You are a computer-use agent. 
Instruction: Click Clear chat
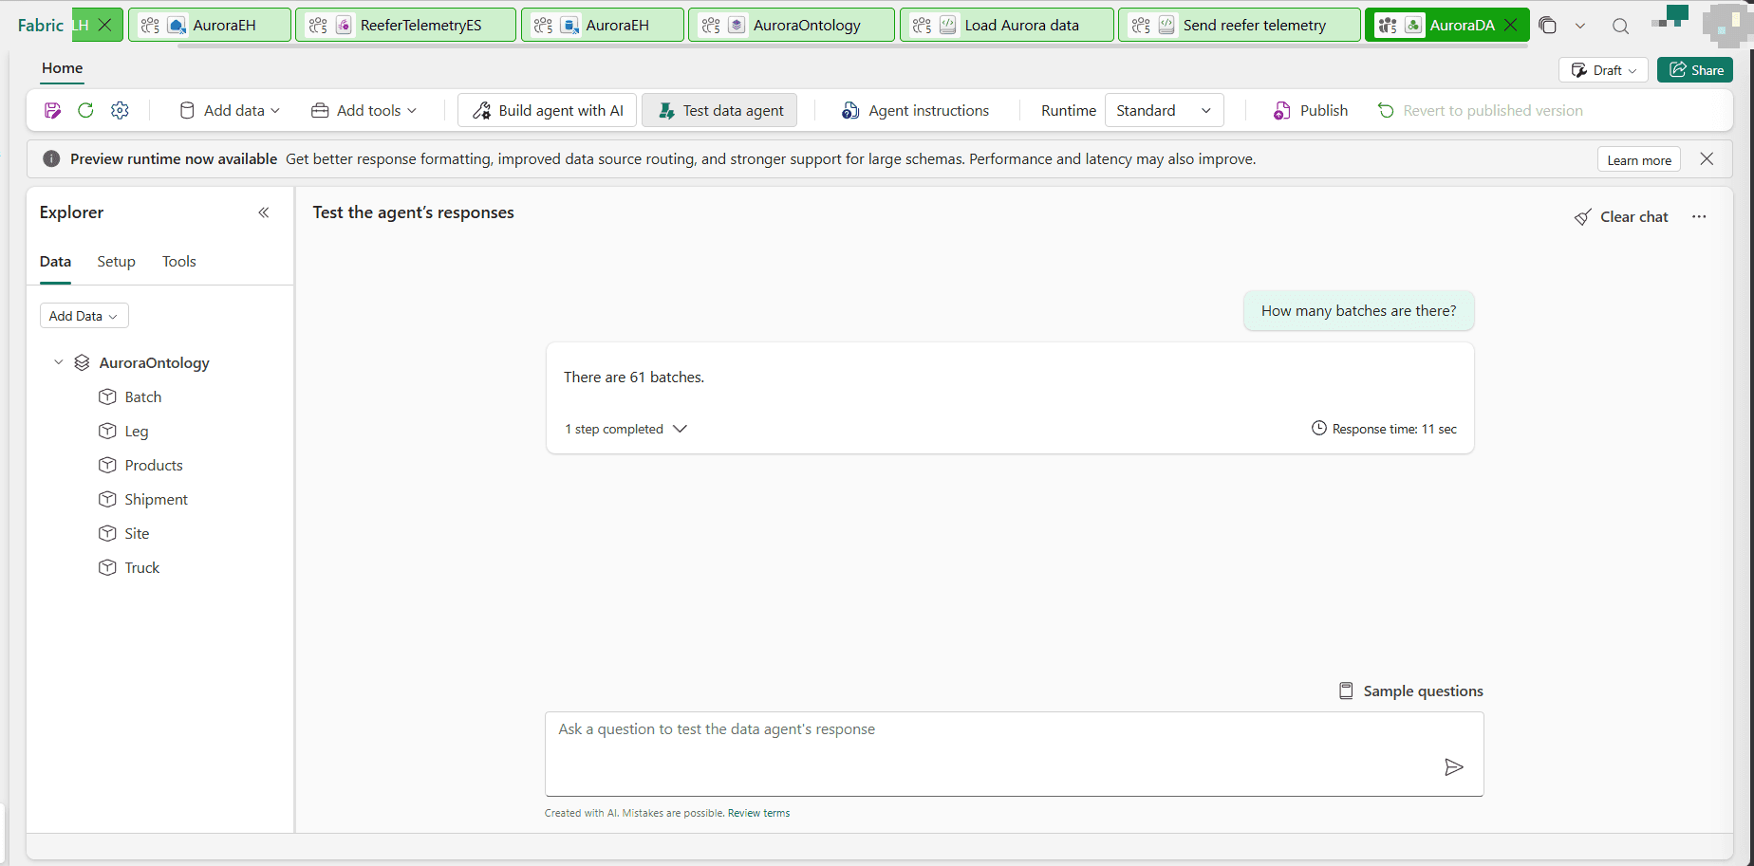click(1621, 217)
